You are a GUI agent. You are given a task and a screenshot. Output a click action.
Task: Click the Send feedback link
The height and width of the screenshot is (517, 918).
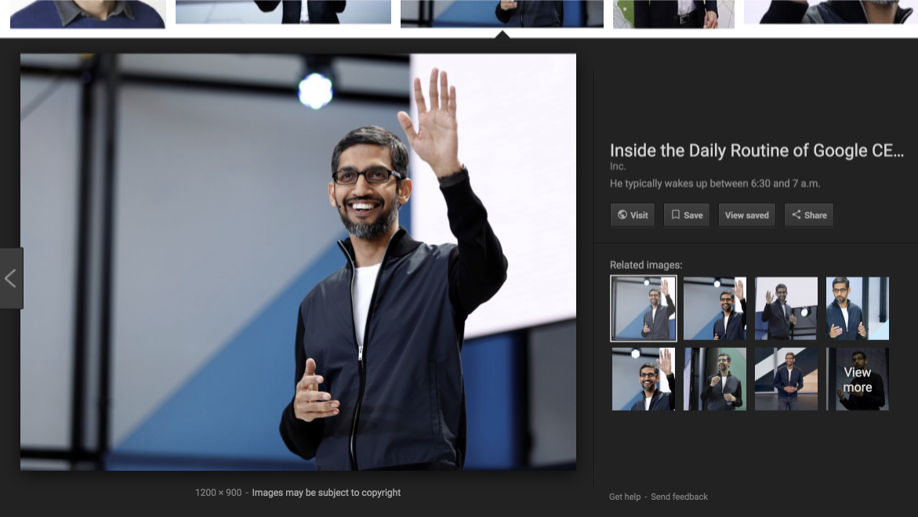(679, 497)
